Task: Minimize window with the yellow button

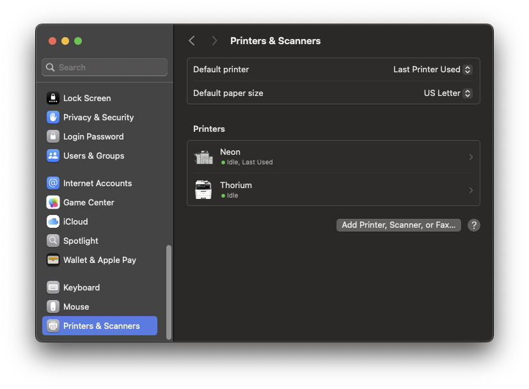Action: click(65, 41)
